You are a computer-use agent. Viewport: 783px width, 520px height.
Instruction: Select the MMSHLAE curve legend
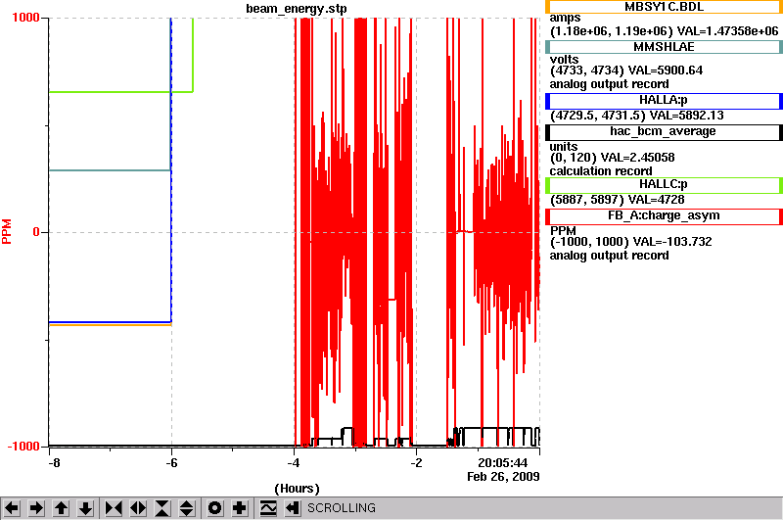click(664, 47)
